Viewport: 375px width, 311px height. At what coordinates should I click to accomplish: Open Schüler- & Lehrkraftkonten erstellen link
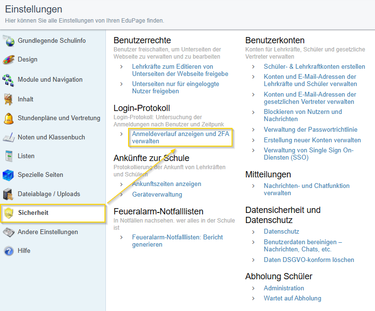314,66
